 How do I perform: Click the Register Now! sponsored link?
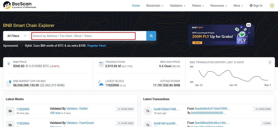[97, 46]
